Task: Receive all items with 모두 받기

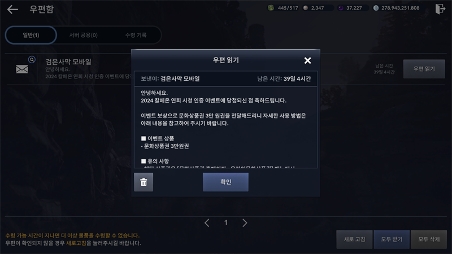Action: (392, 239)
